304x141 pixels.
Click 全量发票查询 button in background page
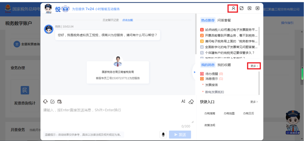[26, 44]
